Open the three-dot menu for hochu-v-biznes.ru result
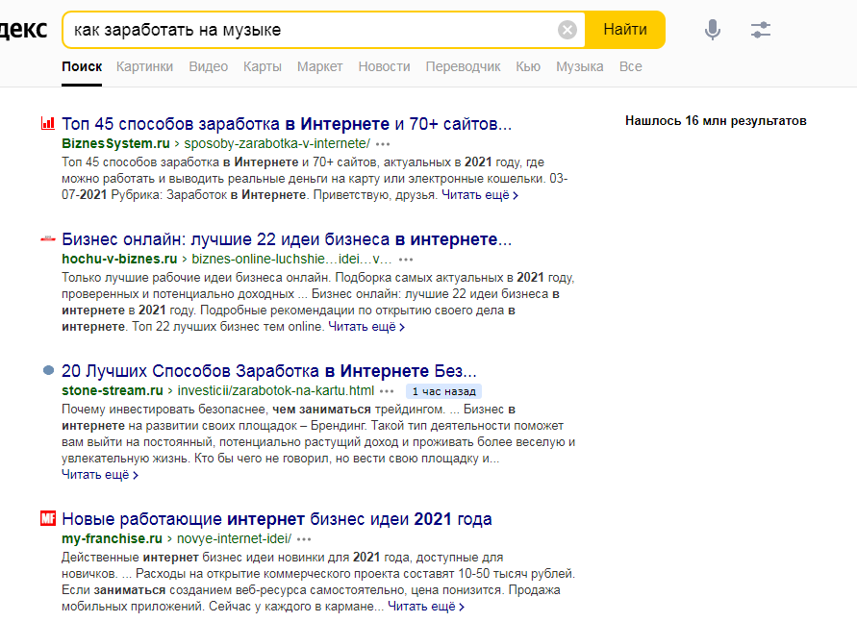The image size is (857, 622). pyautogui.click(x=406, y=260)
